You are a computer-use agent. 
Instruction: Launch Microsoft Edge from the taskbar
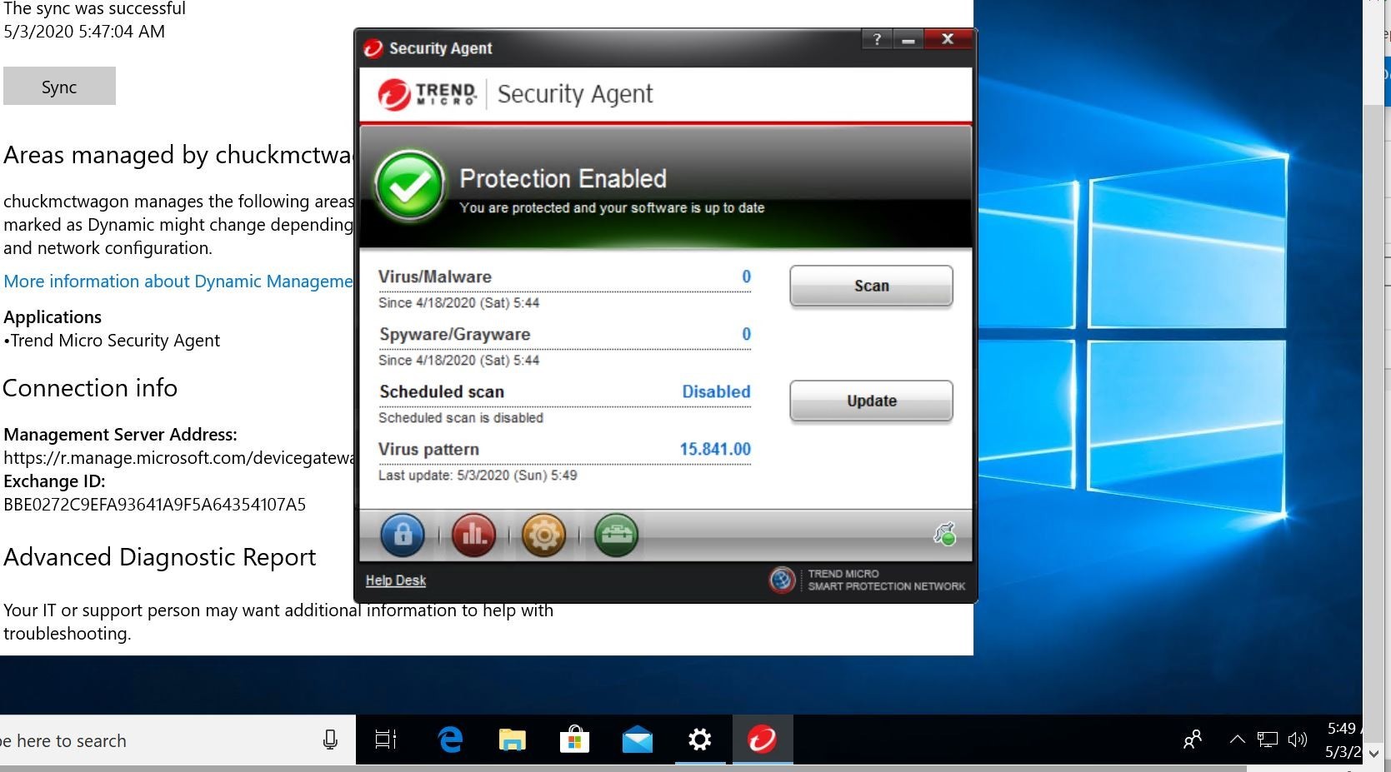[450, 740]
